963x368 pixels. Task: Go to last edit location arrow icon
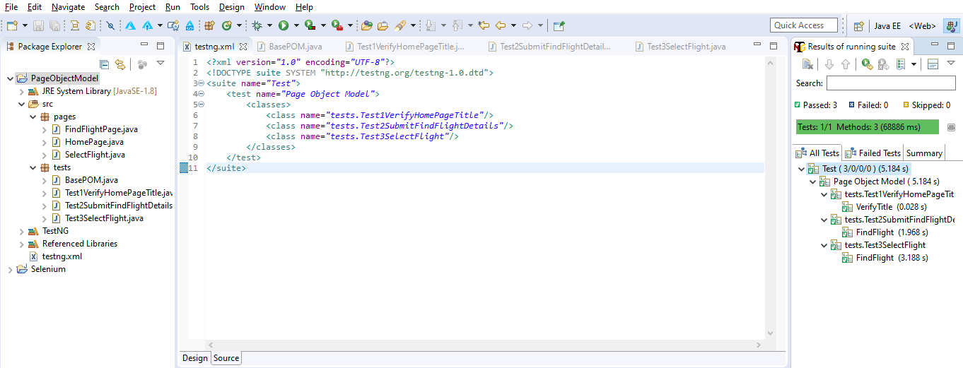[x=484, y=25]
